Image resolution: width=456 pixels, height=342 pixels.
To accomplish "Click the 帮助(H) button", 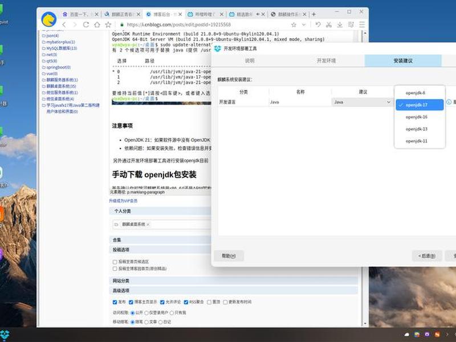I will pyautogui.click(x=229, y=256).
